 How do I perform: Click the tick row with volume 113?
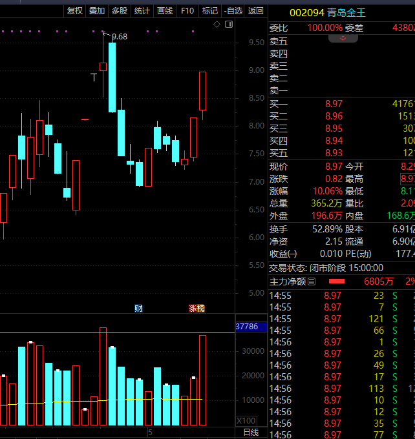point(342,389)
